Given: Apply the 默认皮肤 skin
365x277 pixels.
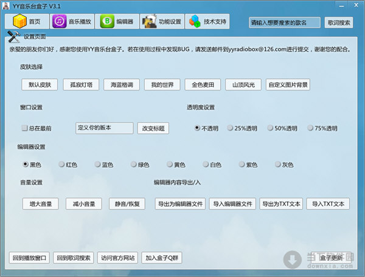Looking at the screenshot, I should [x=40, y=84].
